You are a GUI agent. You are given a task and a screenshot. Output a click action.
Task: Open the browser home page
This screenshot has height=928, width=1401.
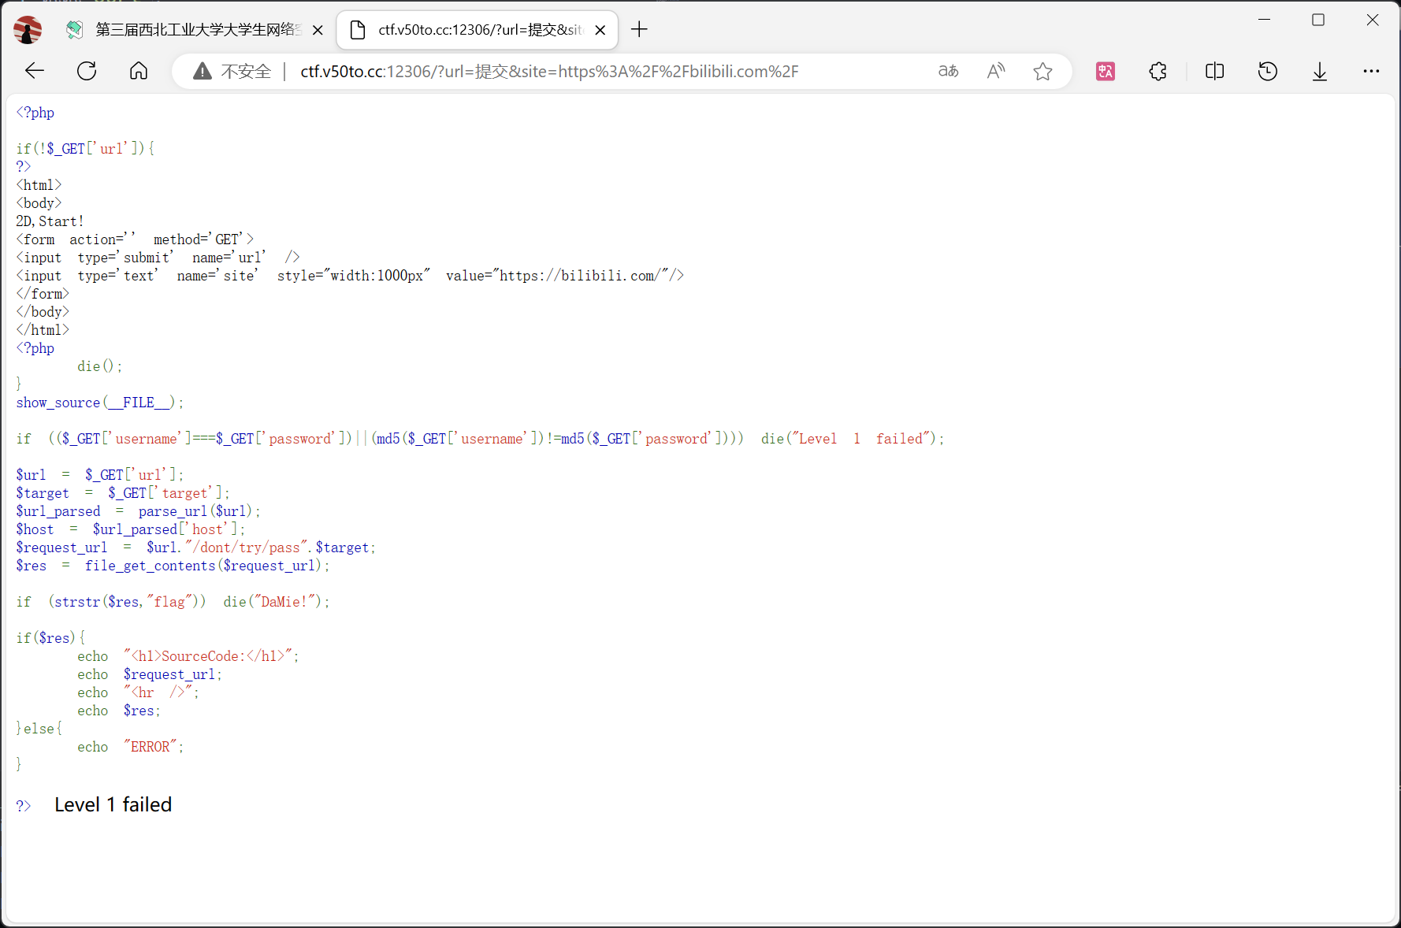tap(139, 71)
